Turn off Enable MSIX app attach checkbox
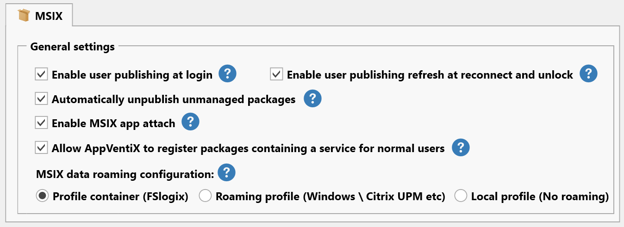Viewport: 624px width, 227px height. pos(42,123)
